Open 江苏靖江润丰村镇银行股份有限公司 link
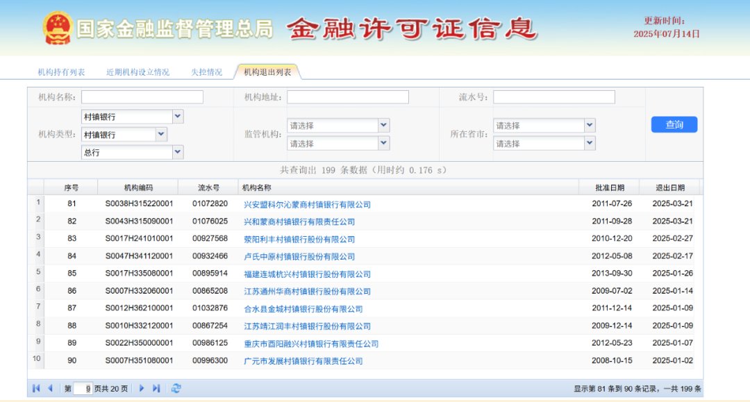The height and width of the screenshot is (402, 750). 307,326
